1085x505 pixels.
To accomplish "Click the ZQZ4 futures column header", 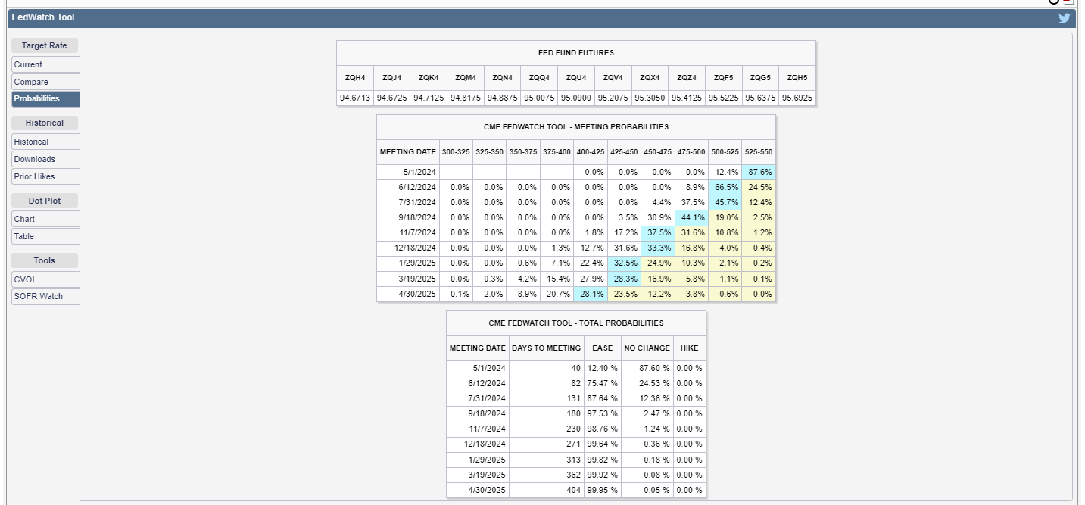I will click(687, 78).
